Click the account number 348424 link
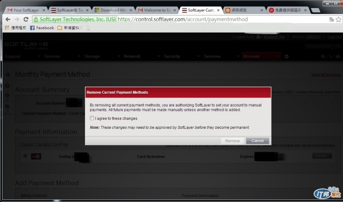The height and width of the screenshot is (202, 343). (x=313, y=37)
